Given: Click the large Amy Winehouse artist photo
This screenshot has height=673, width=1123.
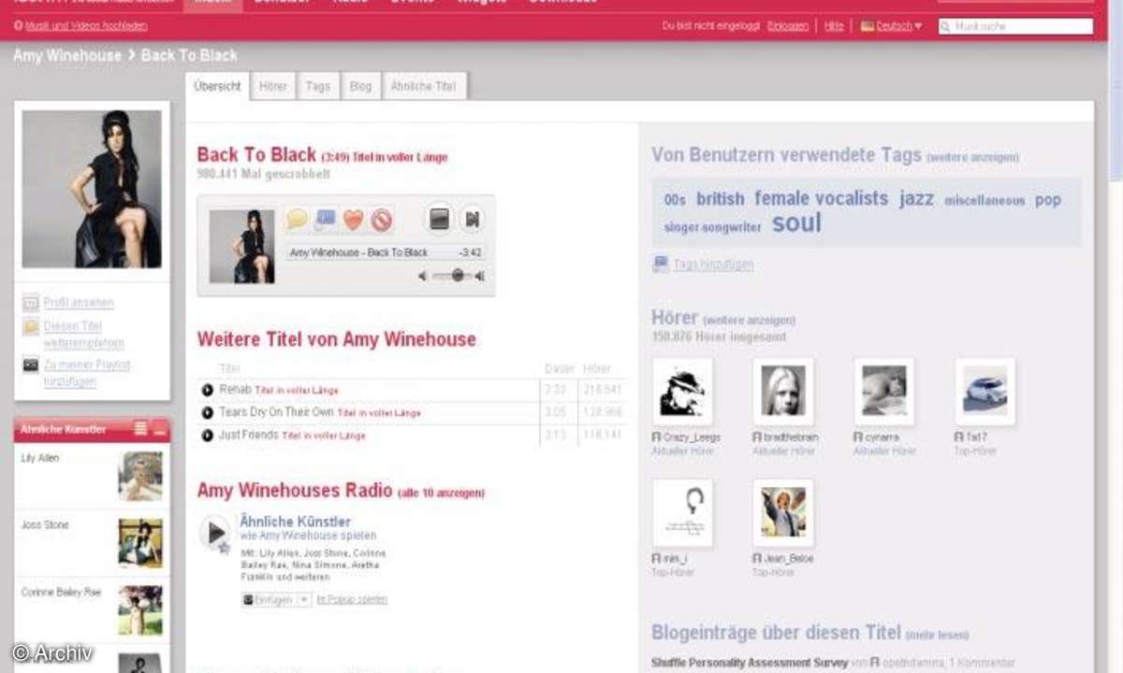Looking at the screenshot, I should click(92, 189).
